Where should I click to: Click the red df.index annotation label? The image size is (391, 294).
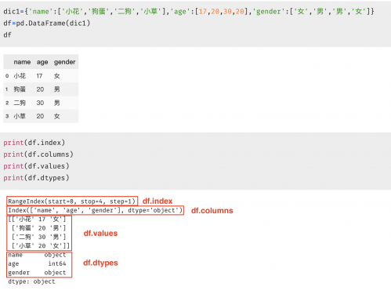tap(157, 201)
